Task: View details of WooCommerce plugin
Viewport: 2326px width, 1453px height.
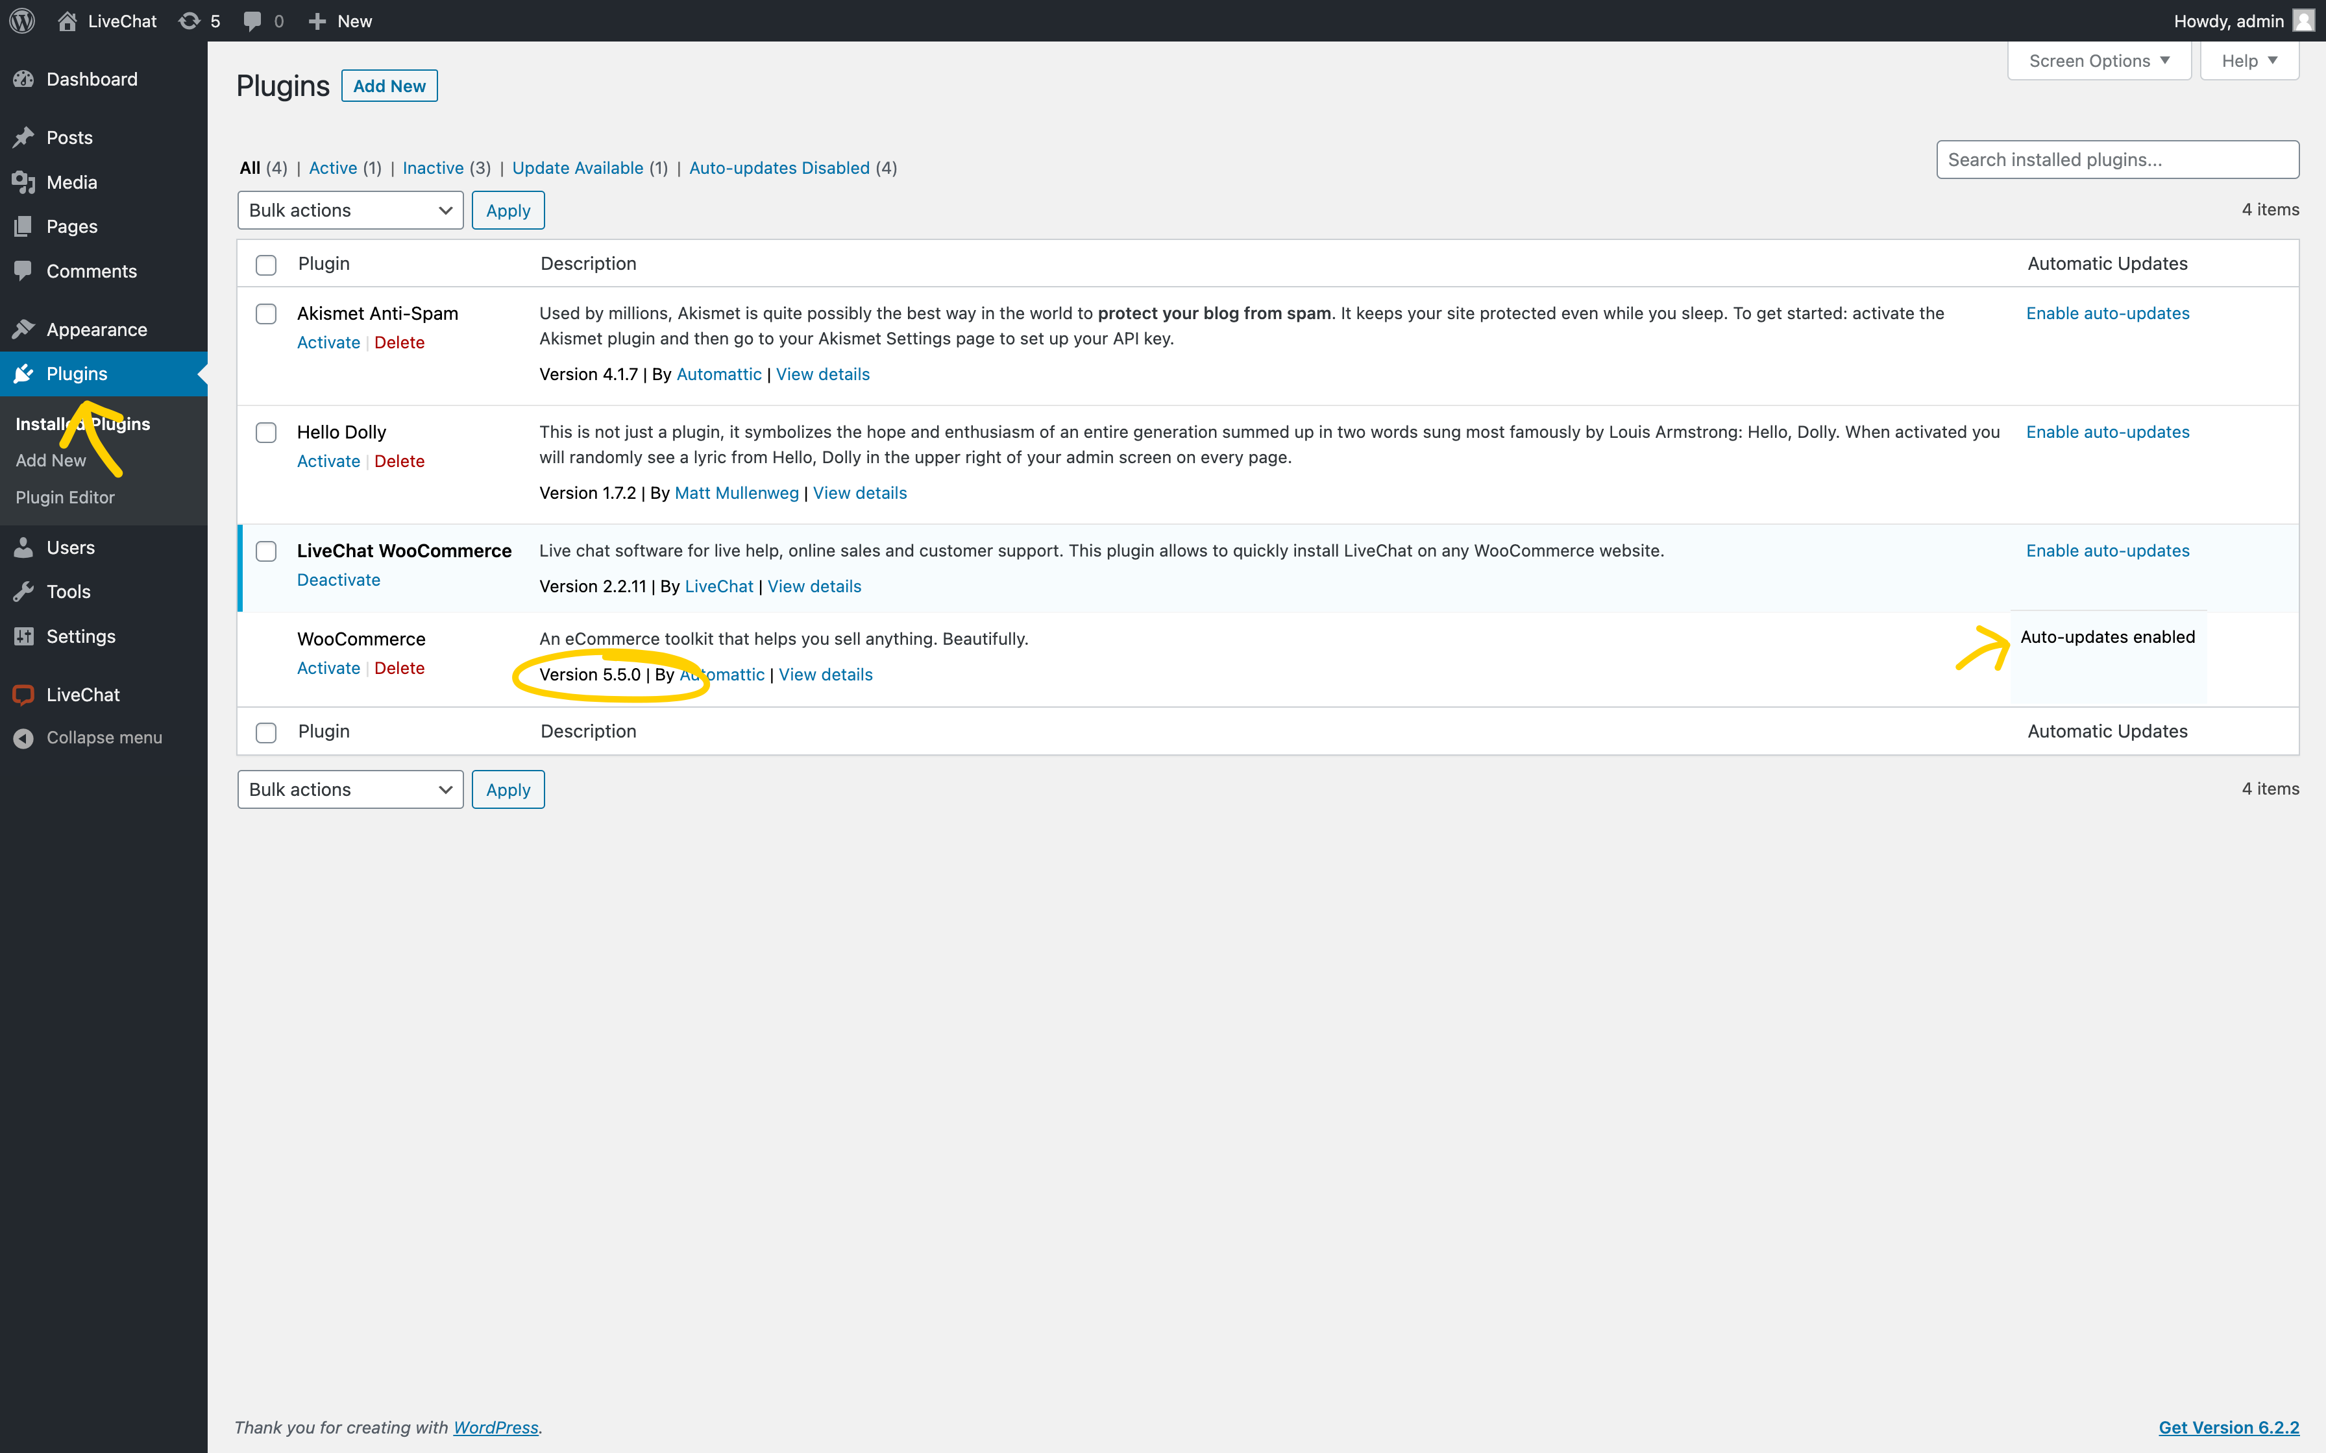Action: pyautogui.click(x=826, y=675)
